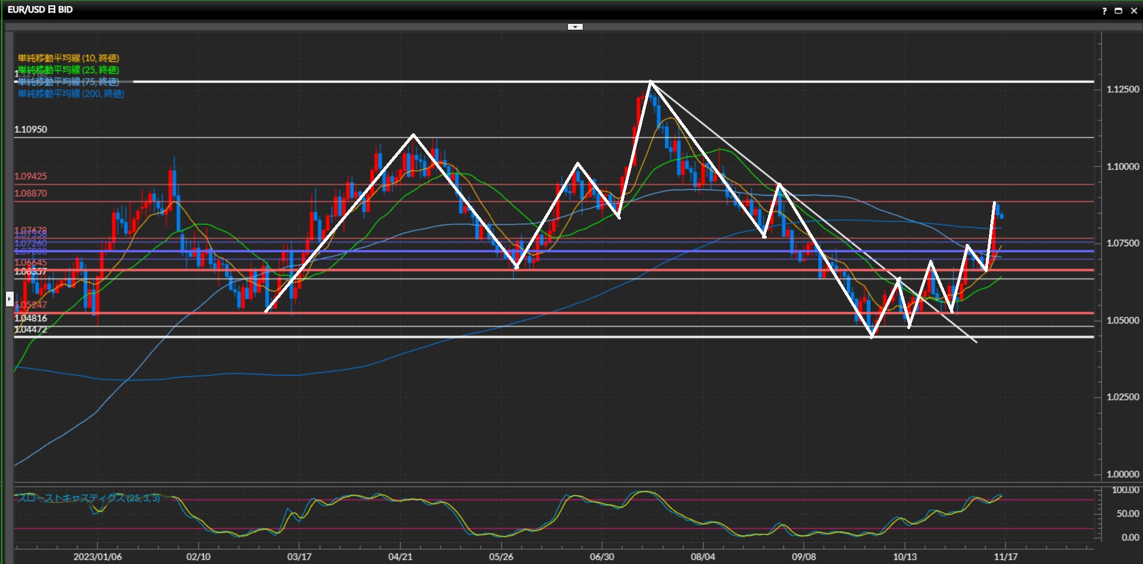
Task: Open the help question mark icon
Action: (1104, 11)
